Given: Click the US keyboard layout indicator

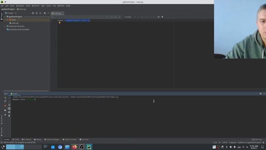Looking at the screenshot, I should pos(239,147).
